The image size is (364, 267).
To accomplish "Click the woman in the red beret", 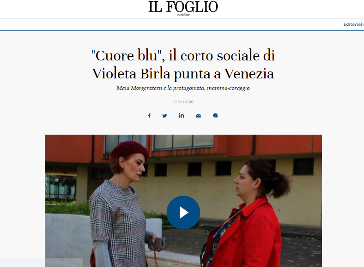I will tap(121, 204).
